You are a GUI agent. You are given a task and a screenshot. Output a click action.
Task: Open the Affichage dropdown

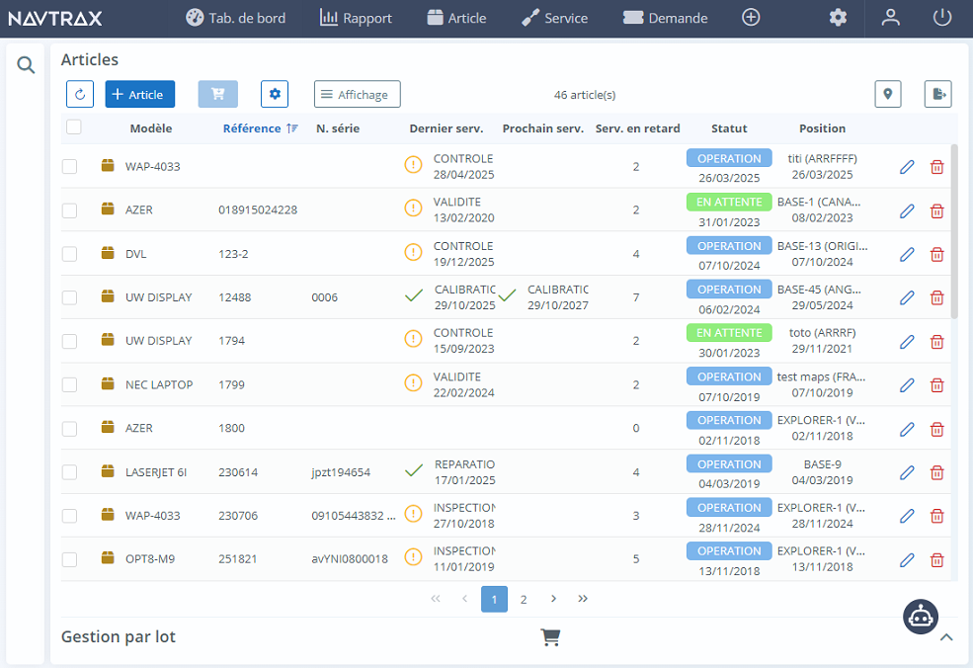[x=357, y=94]
